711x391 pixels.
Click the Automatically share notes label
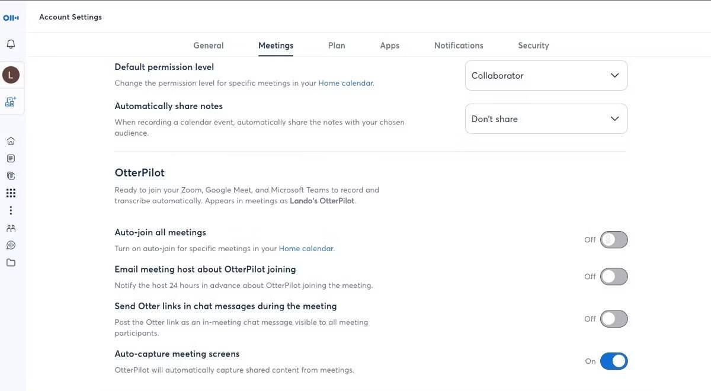coord(169,107)
